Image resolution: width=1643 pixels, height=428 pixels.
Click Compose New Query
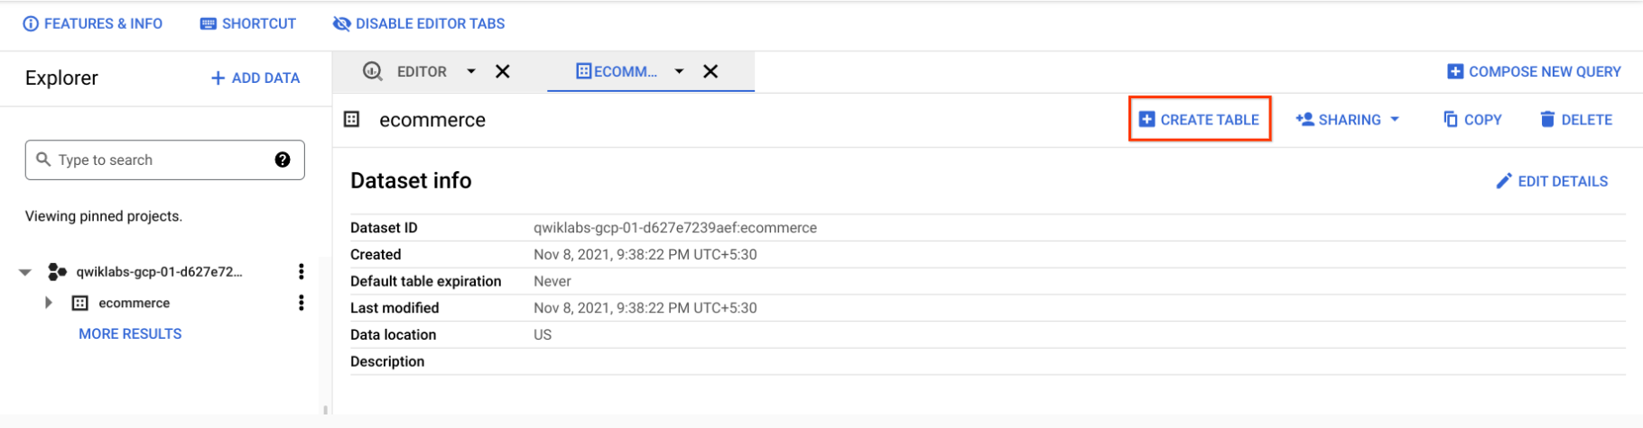1534,71
